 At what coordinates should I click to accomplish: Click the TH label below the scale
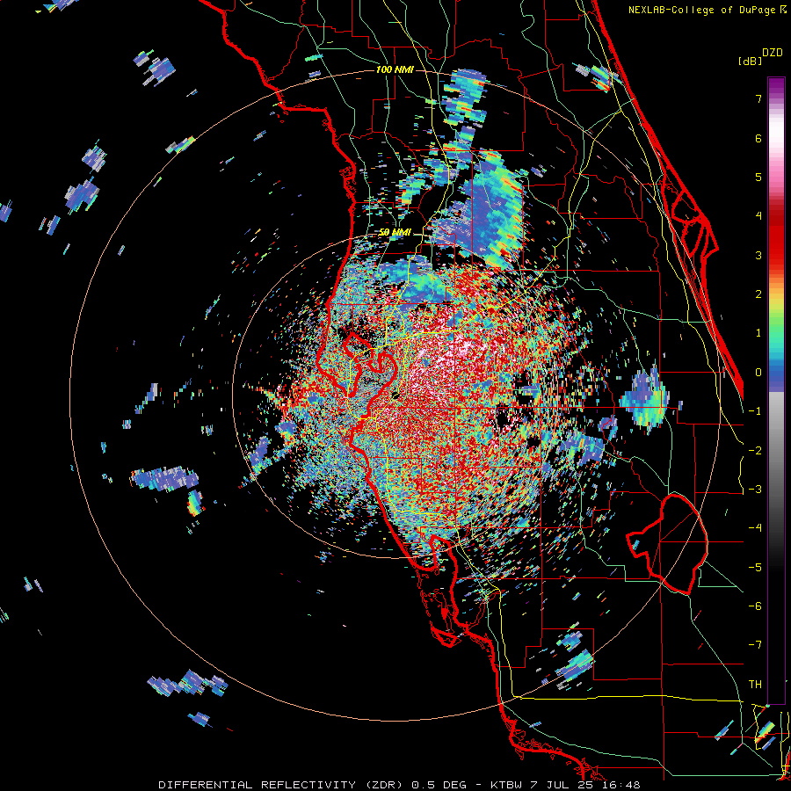(x=755, y=685)
